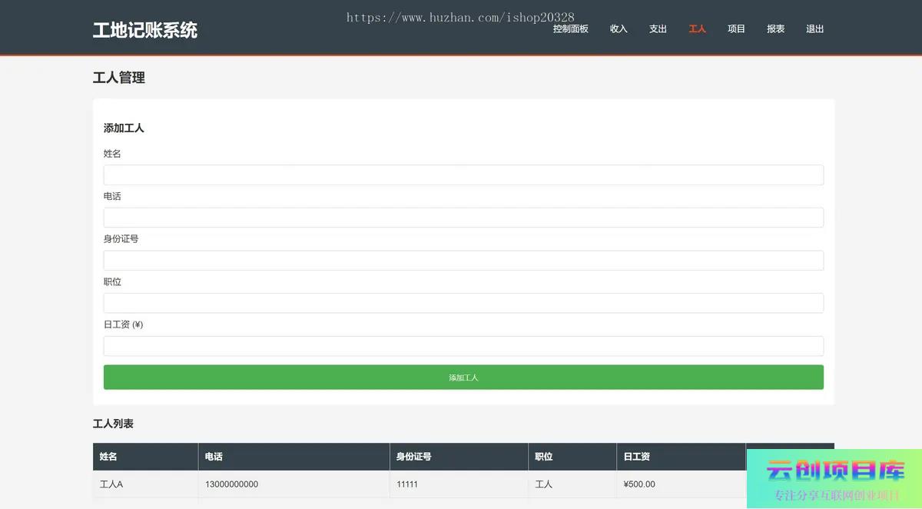Click the 电话 column header in table
Screen dimensions: 922x509
(x=214, y=457)
